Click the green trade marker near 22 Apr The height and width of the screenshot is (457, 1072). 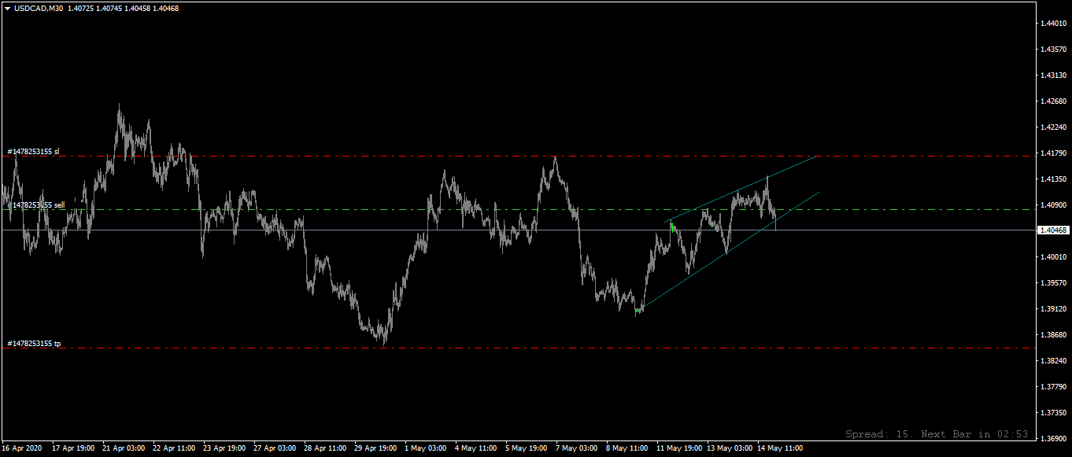click(x=160, y=169)
